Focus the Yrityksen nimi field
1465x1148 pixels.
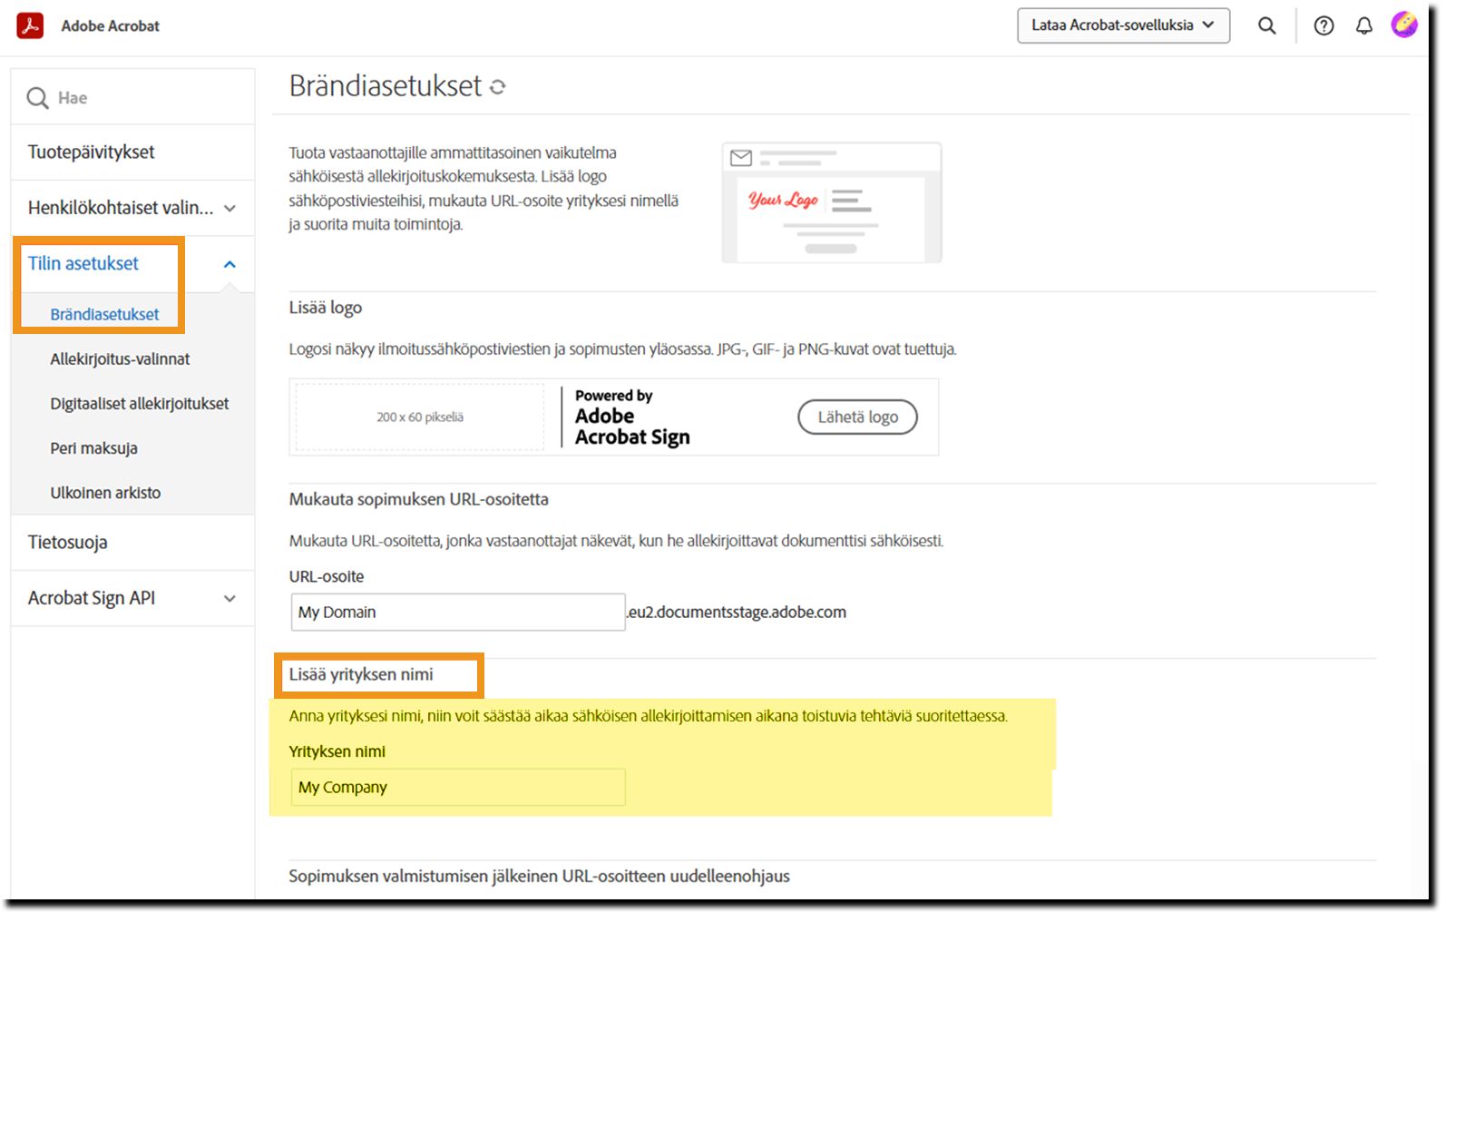coord(458,787)
